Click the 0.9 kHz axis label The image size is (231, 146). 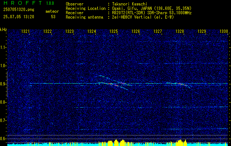(x=3, y=84)
